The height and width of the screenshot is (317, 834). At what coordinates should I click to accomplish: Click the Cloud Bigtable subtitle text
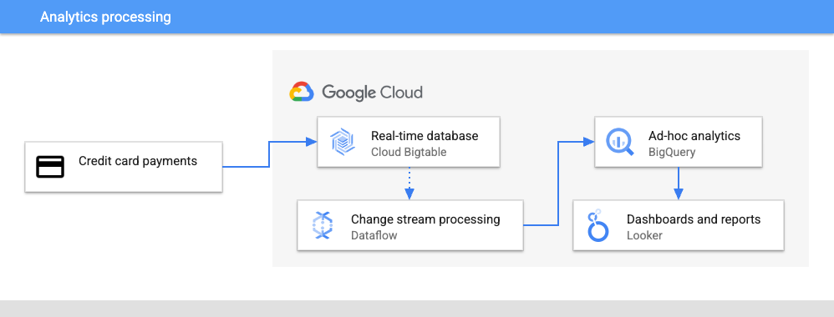tap(409, 153)
